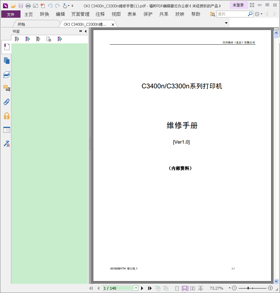Toggle the Attachments paperclip panel
The image size is (280, 293).
(x=6, y=102)
